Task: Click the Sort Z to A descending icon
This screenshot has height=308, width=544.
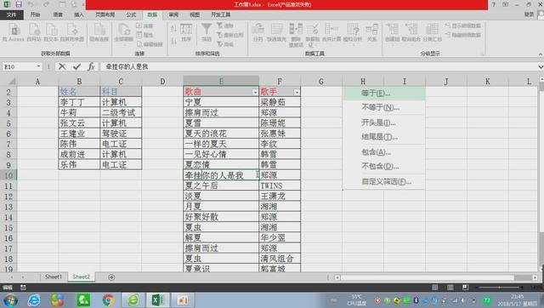Action: [x=173, y=41]
